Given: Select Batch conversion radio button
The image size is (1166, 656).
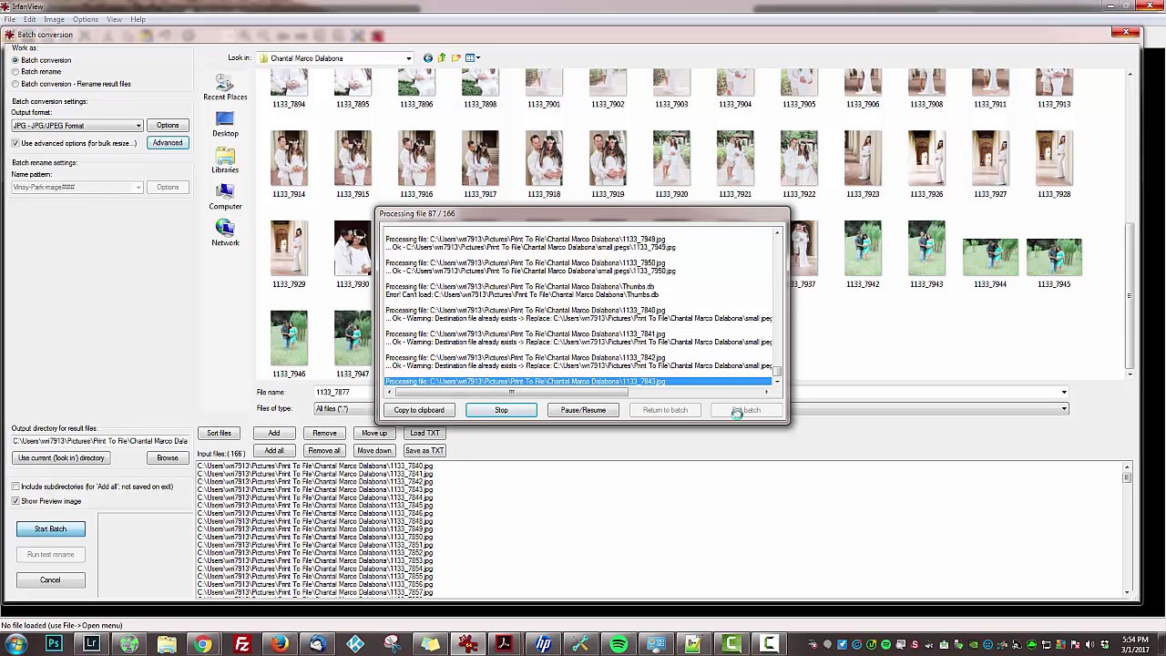Looking at the screenshot, I should pos(15,60).
